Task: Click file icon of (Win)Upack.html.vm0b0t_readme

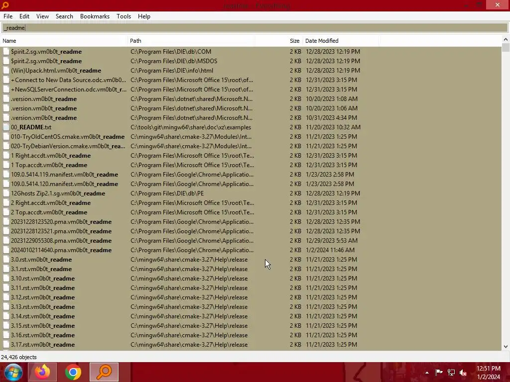Action: point(6,71)
